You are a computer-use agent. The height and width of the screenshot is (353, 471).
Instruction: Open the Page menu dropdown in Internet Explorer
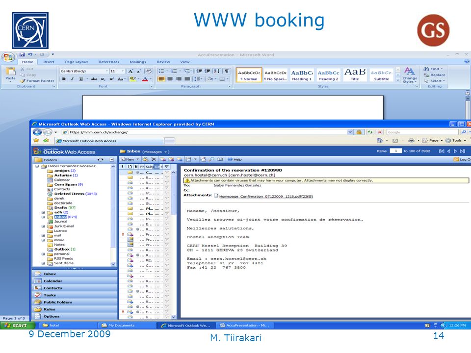tap(442, 141)
